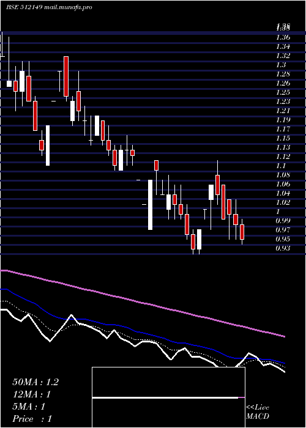Click the 1 price axis label

pos(279,212)
